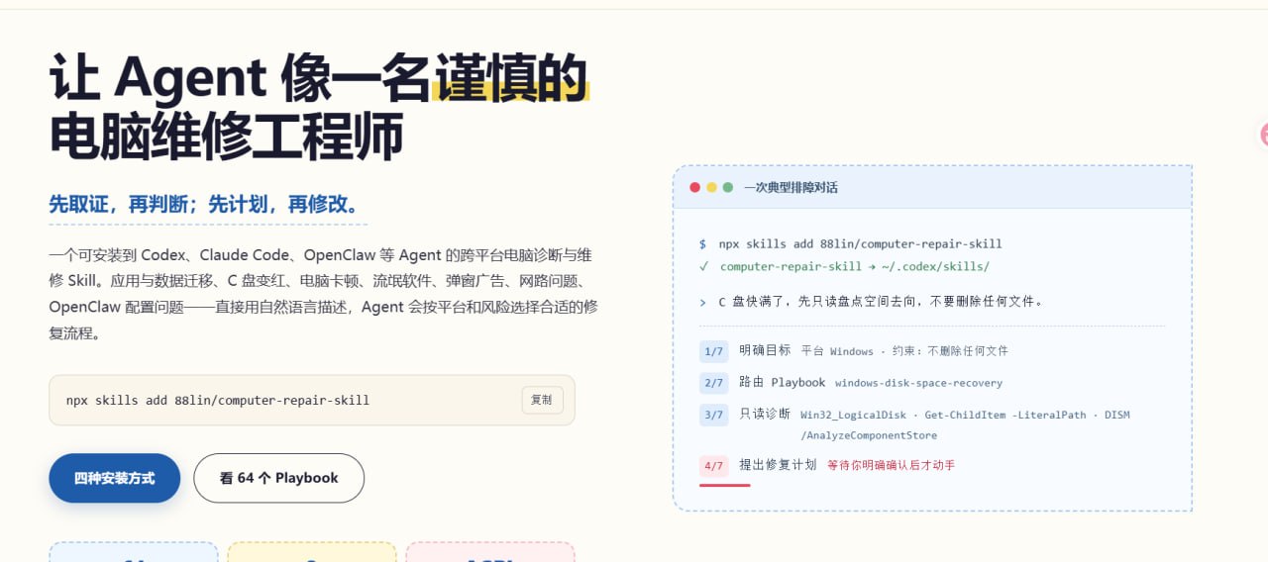Click the 4/7 step badge

[x=713, y=465]
